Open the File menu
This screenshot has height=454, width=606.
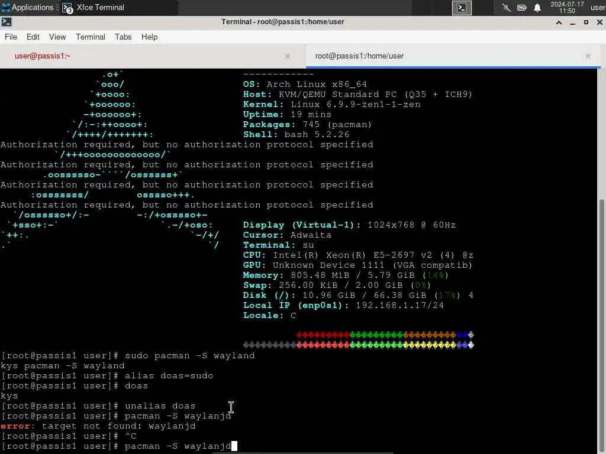(x=11, y=37)
